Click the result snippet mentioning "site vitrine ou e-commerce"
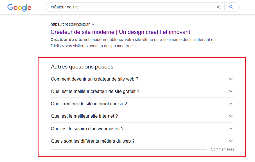 (132, 43)
